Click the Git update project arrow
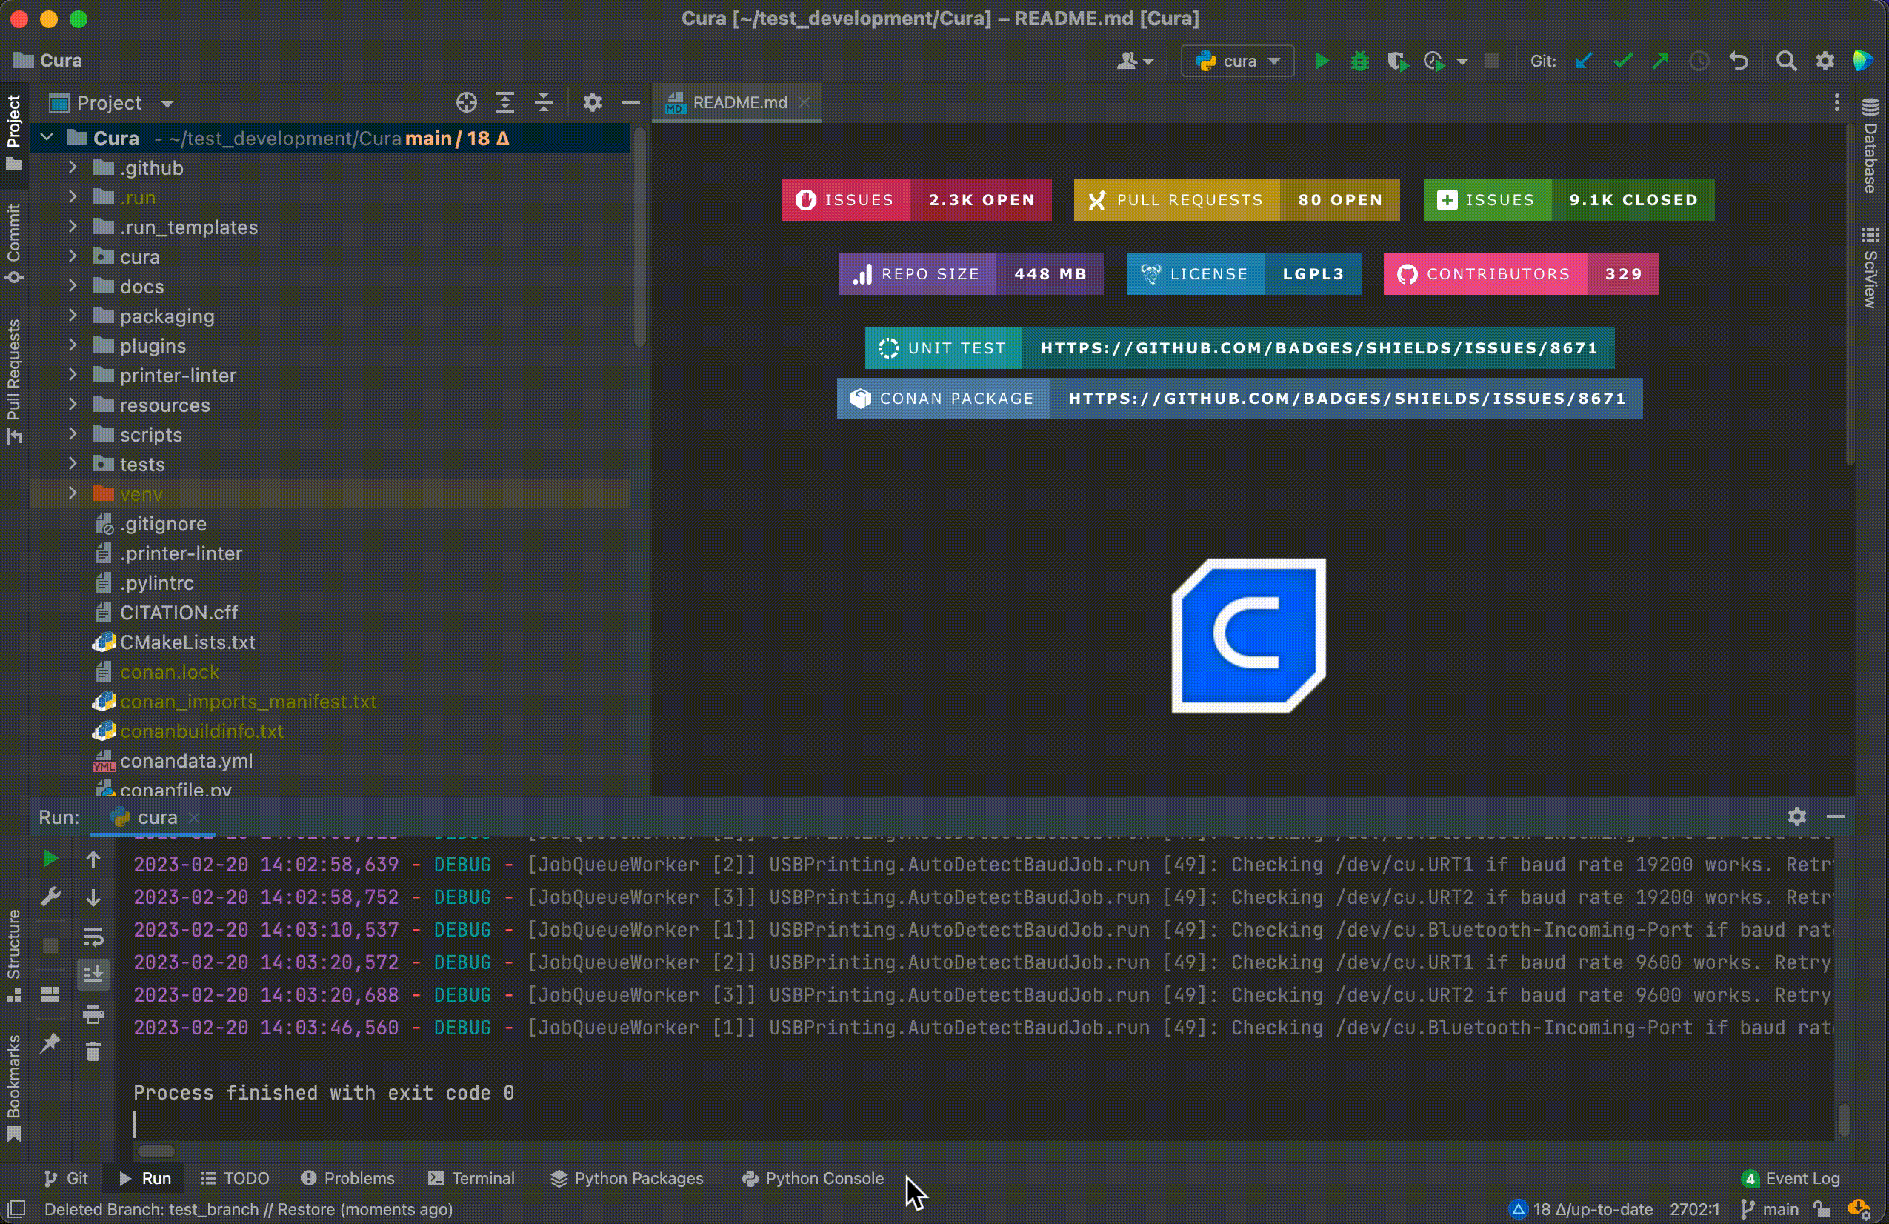This screenshot has height=1224, width=1889. pos(1585,61)
